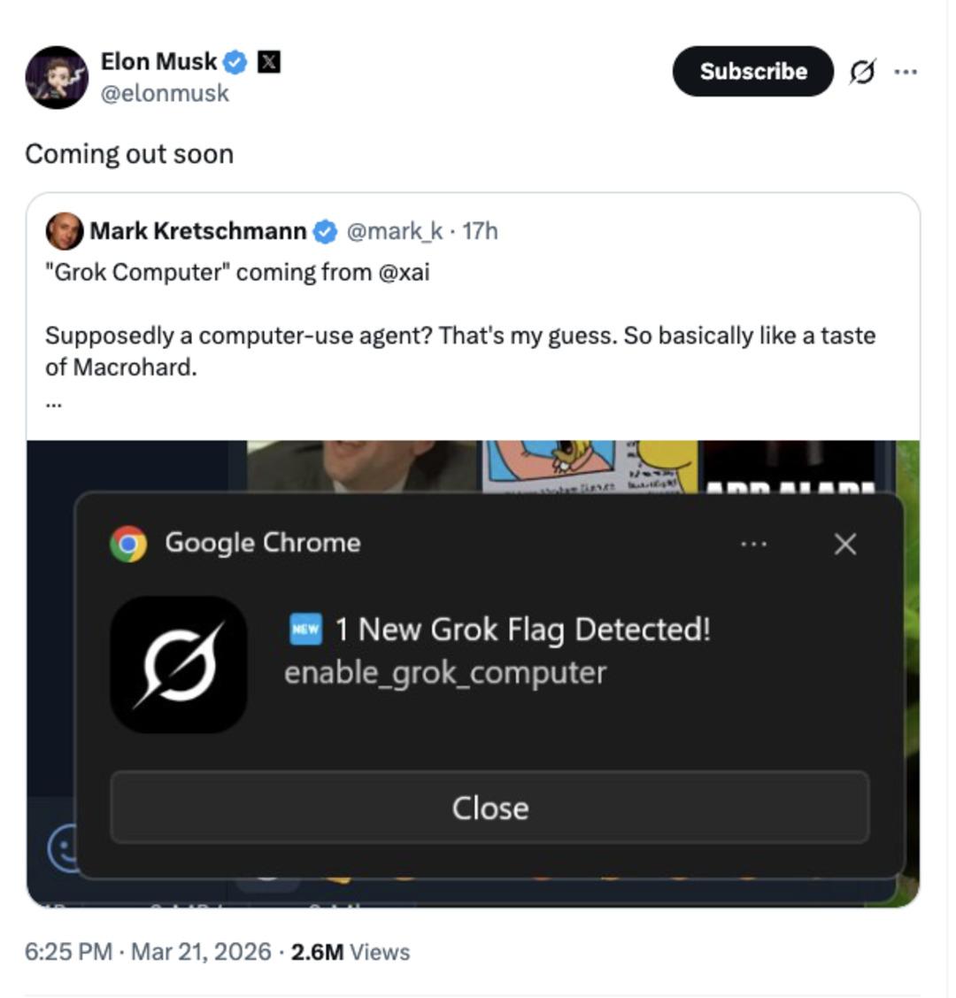Dismiss the notification with its X close control
This screenshot has height=998, width=956.
pos(844,544)
